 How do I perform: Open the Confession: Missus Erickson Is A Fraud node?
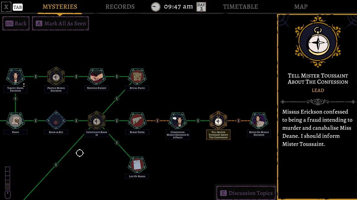tap(178, 120)
